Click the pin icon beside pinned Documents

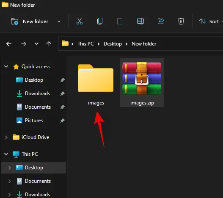pyautogui.click(x=63, y=107)
